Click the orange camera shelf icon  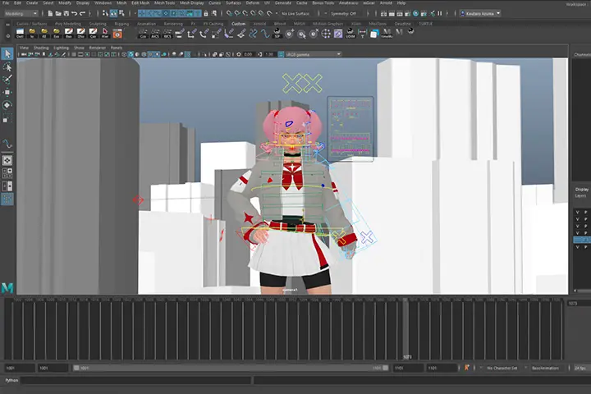tap(117, 34)
